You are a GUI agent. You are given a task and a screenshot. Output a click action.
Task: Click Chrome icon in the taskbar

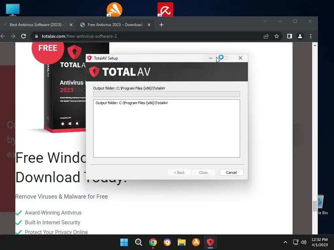(153, 242)
